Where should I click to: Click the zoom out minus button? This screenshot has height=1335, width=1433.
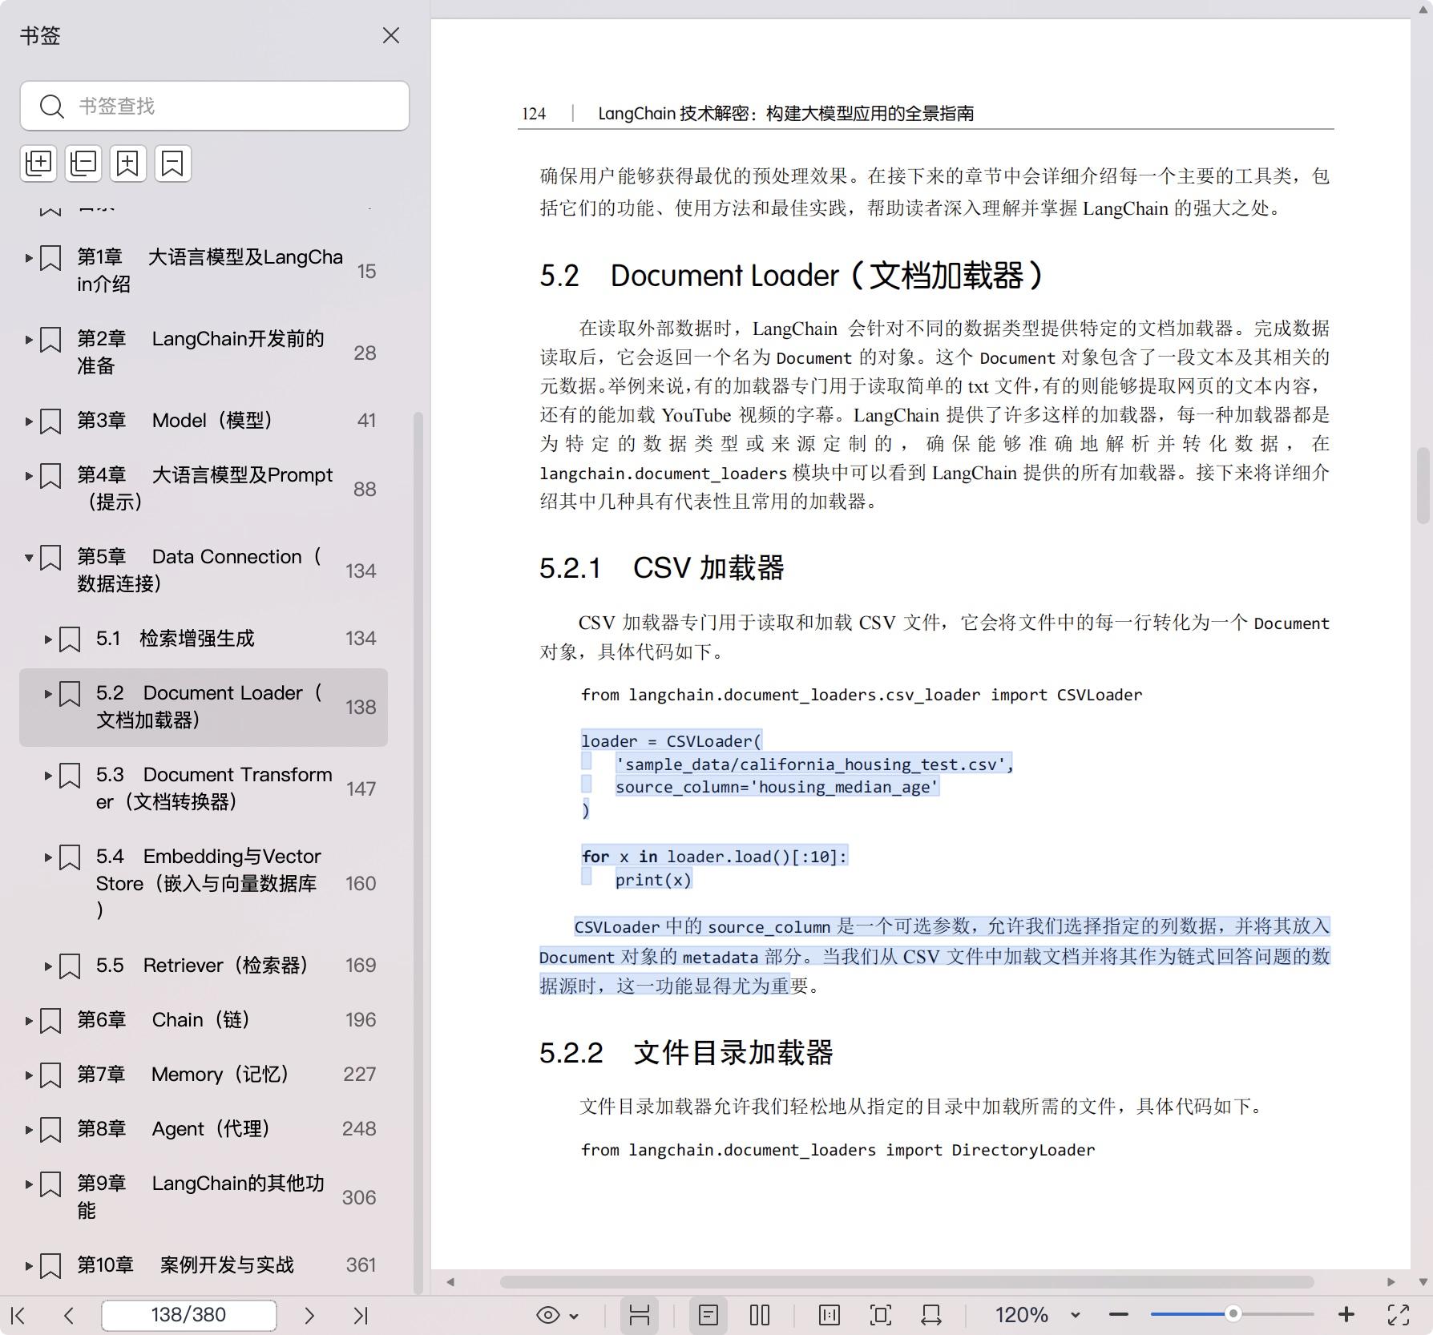pyautogui.click(x=1119, y=1315)
